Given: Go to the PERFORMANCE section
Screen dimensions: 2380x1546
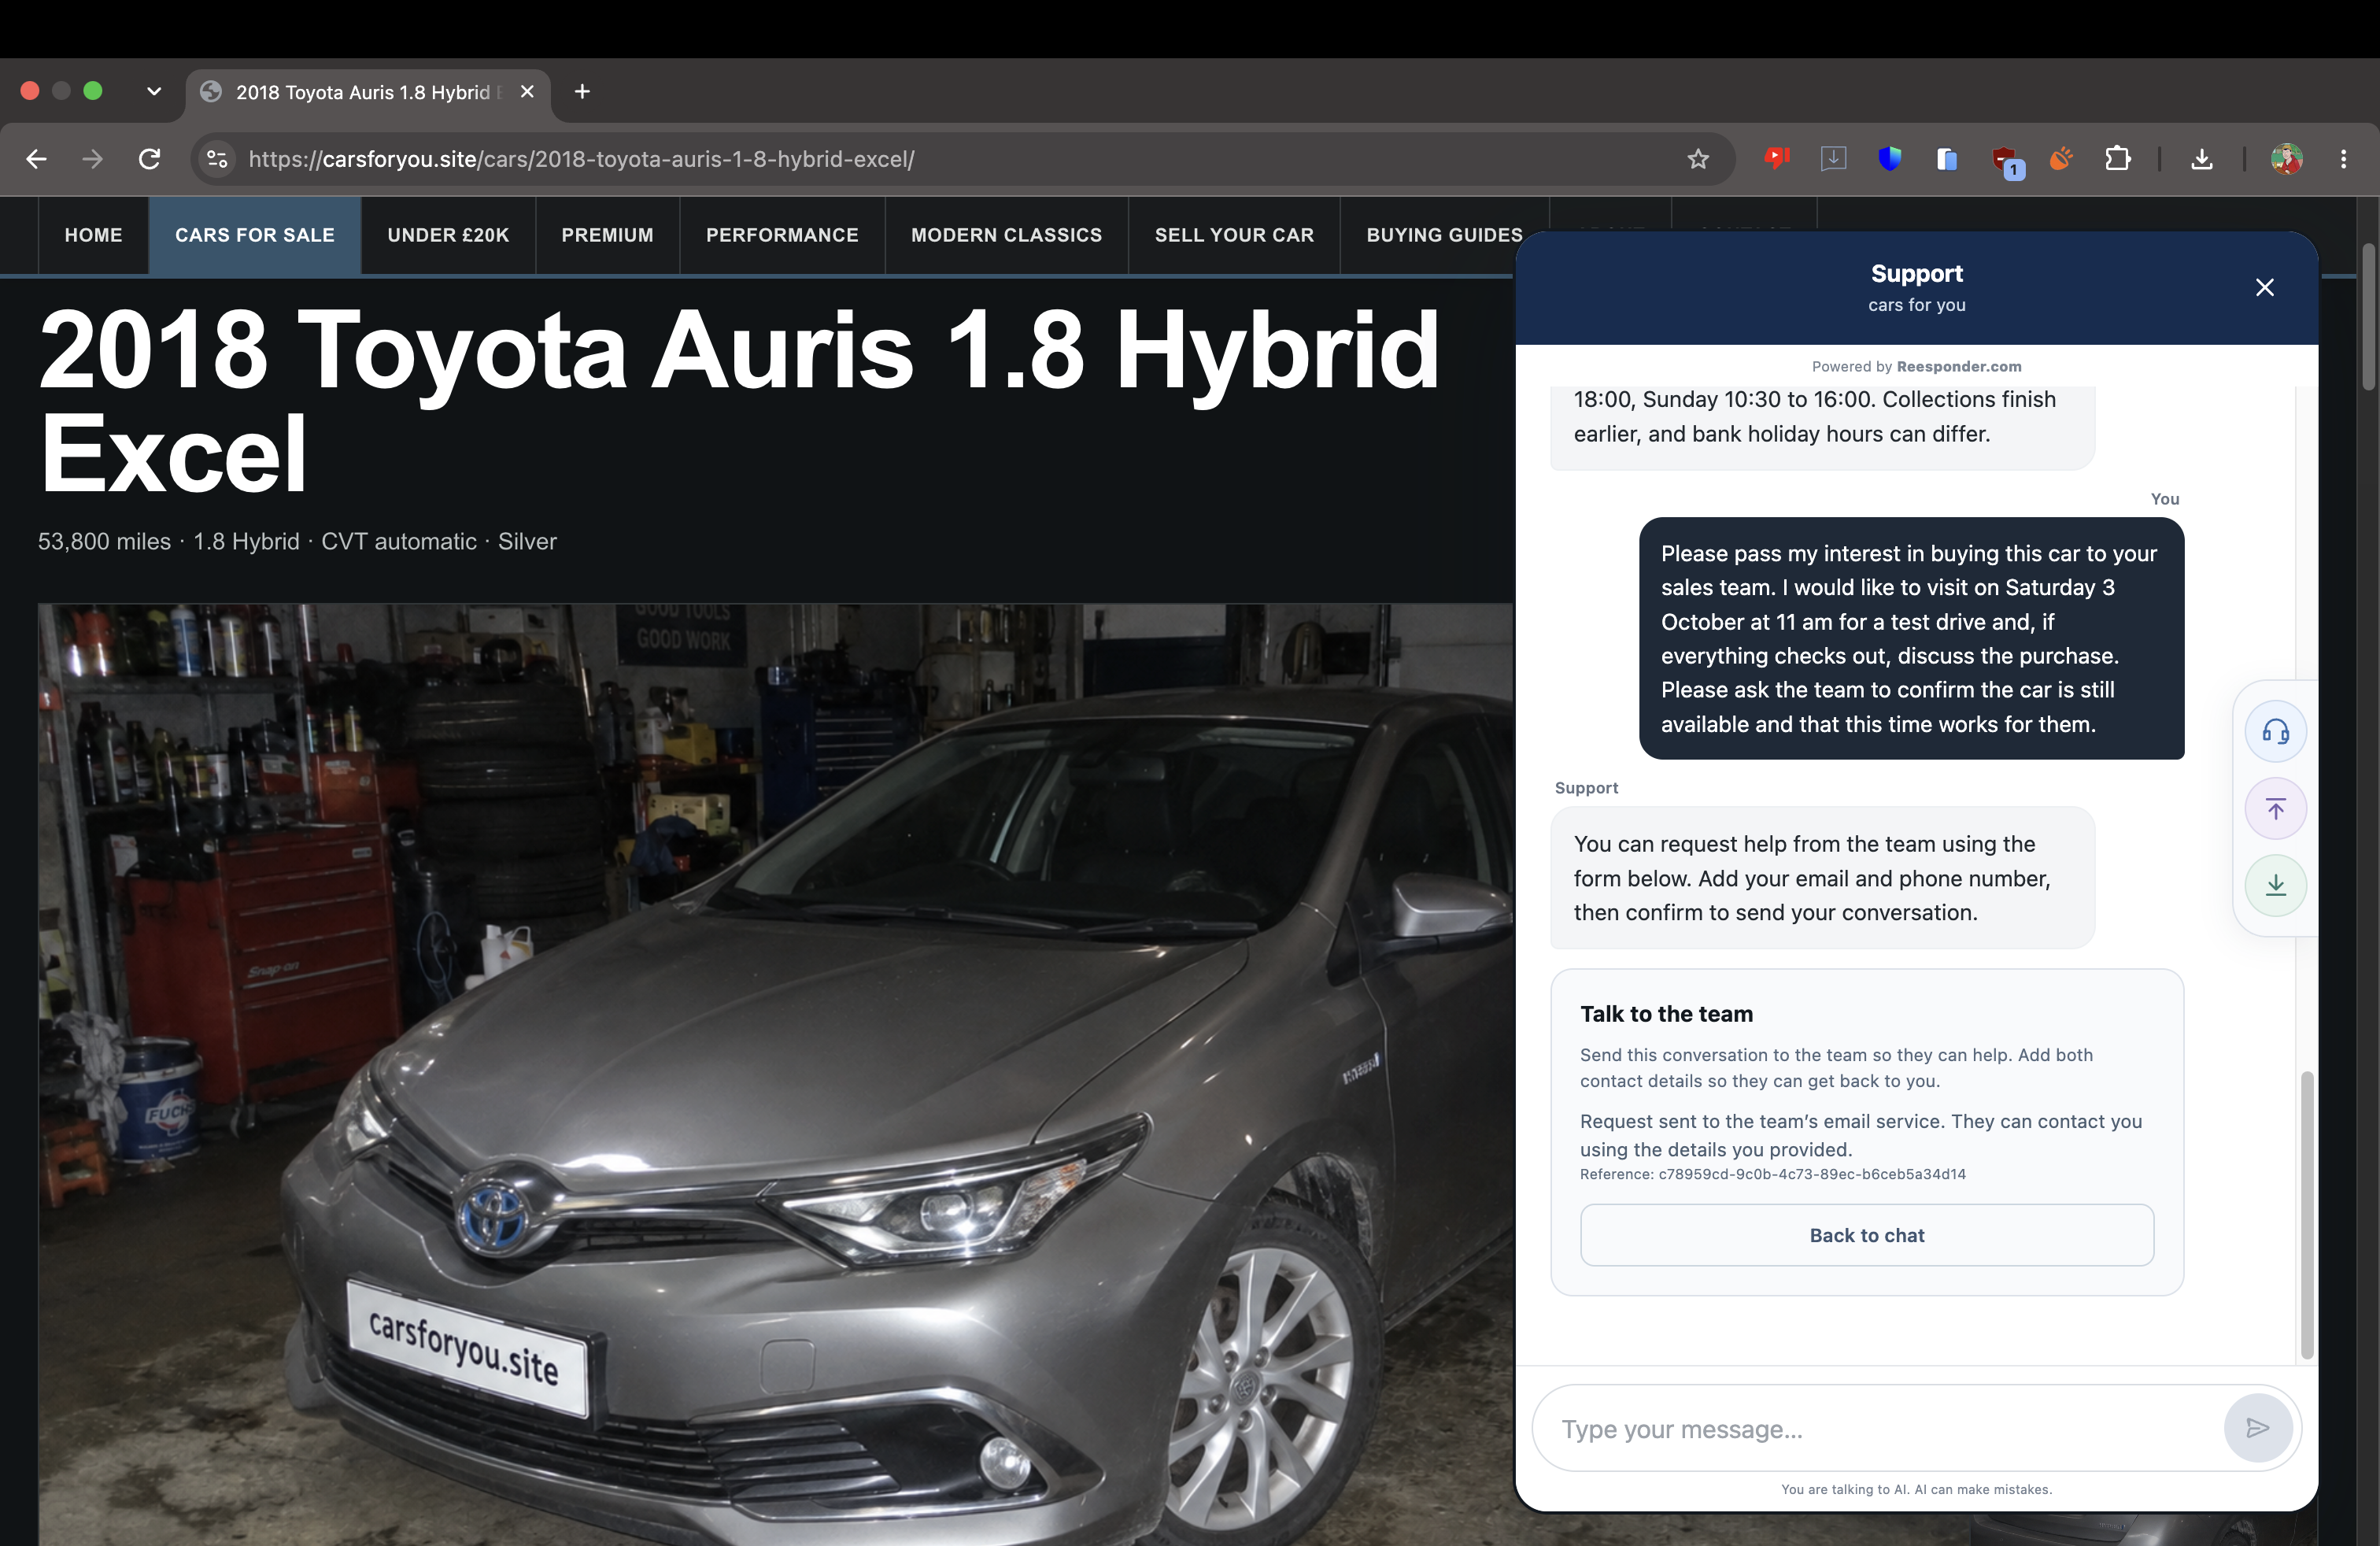Looking at the screenshot, I should coord(782,235).
